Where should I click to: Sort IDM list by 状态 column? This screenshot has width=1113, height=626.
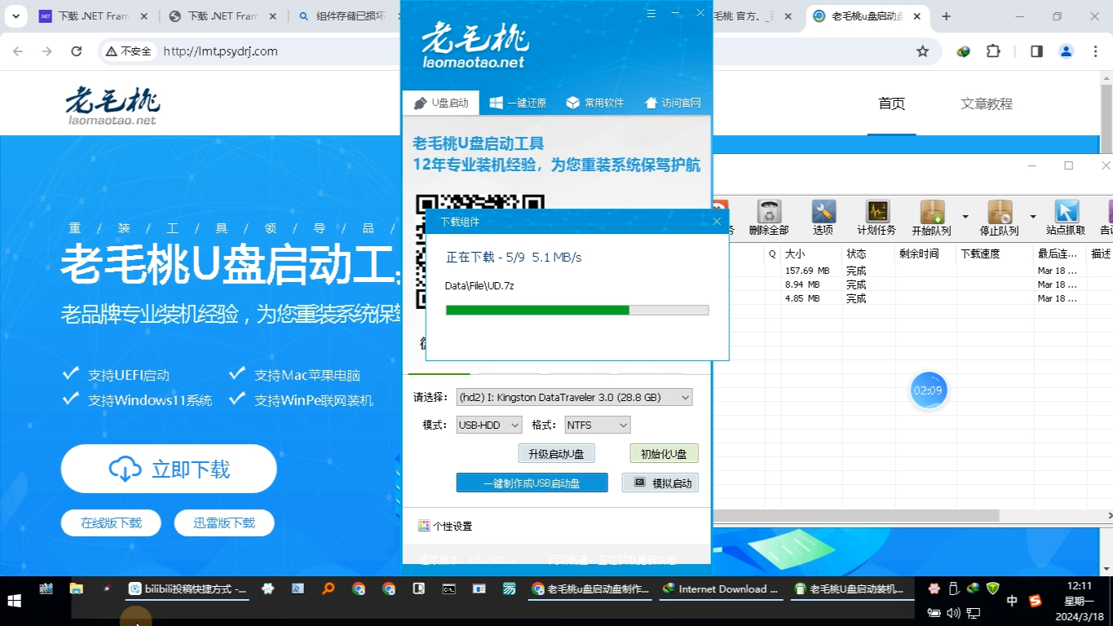(868, 253)
